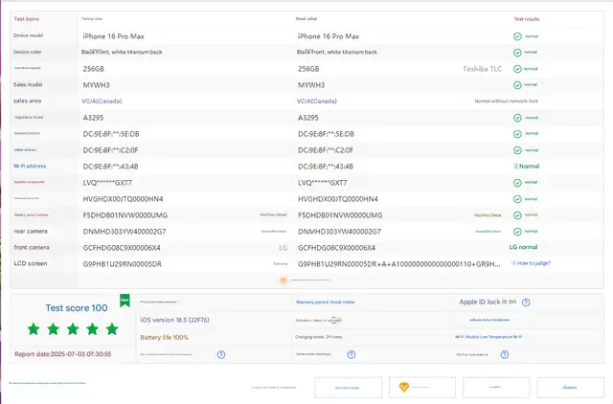Open the Warranty period check online link
Viewport: 613px width, 404px height.
tap(326, 302)
